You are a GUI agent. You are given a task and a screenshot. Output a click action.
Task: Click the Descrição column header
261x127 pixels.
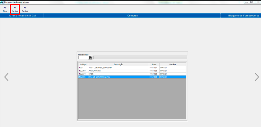[x=118, y=65]
